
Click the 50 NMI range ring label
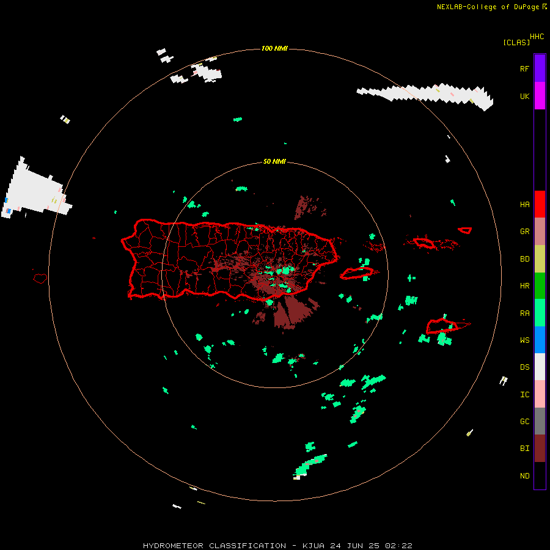click(274, 161)
